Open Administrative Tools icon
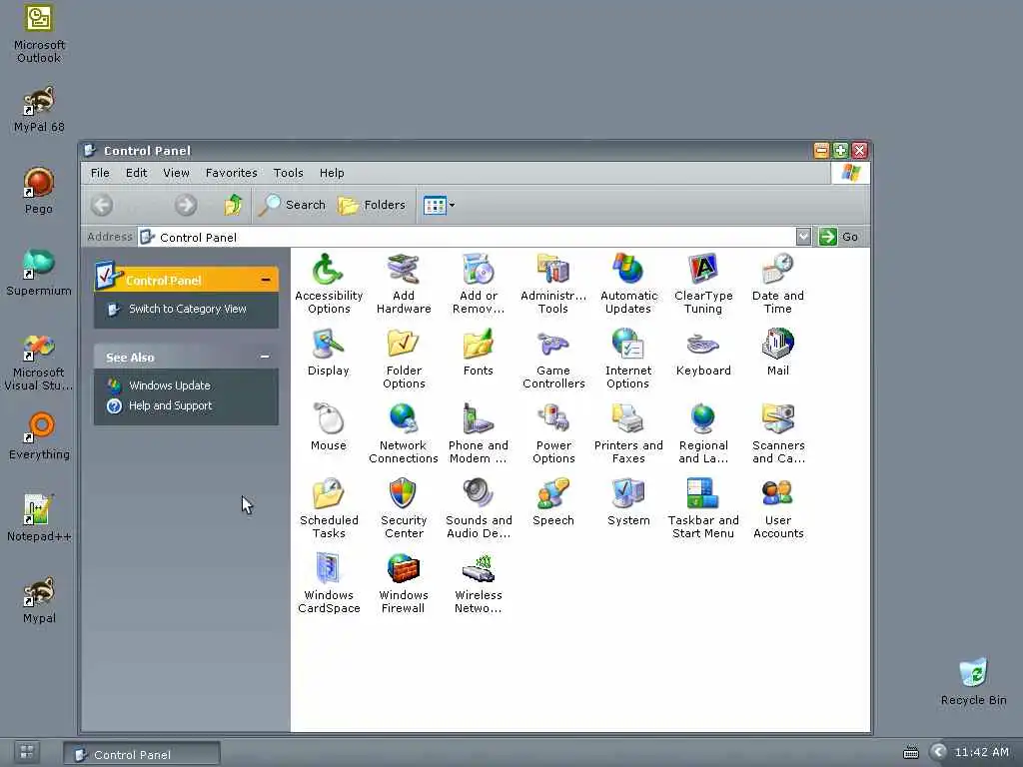The width and height of the screenshot is (1023, 767). pyautogui.click(x=553, y=270)
